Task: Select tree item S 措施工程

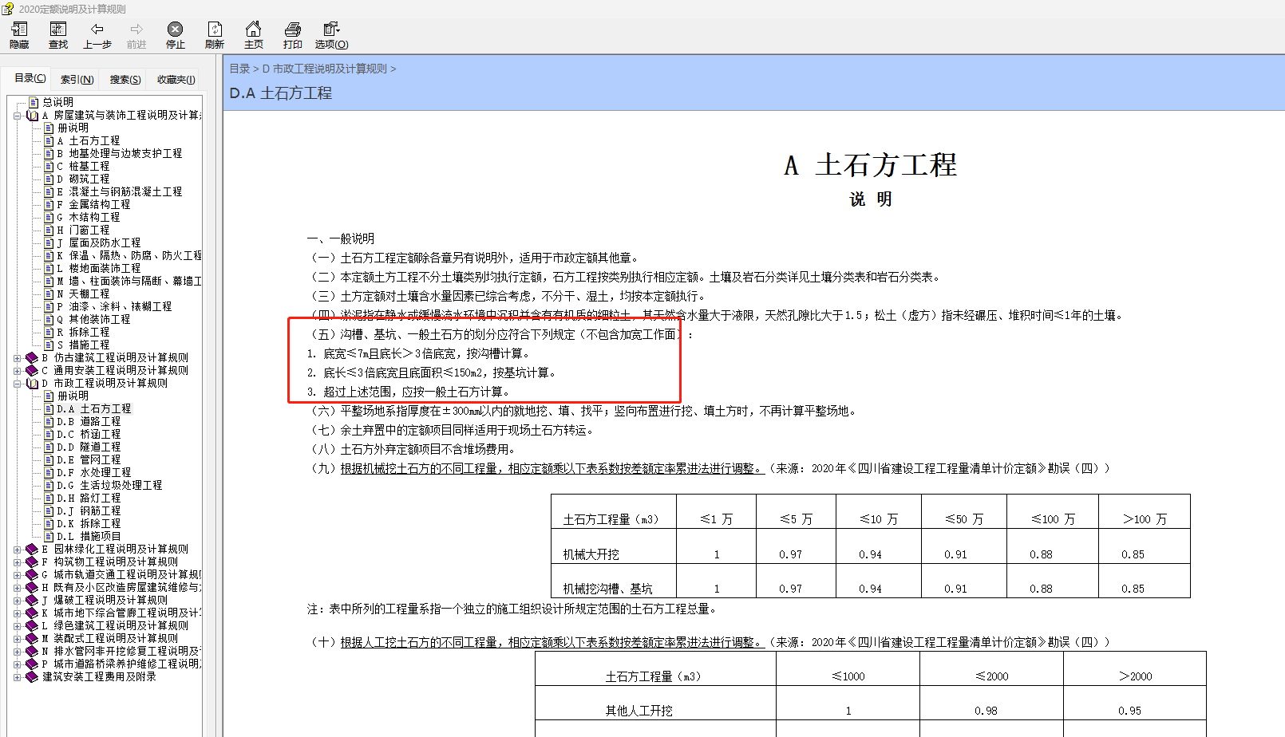Action: pyautogui.click(x=83, y=345)
